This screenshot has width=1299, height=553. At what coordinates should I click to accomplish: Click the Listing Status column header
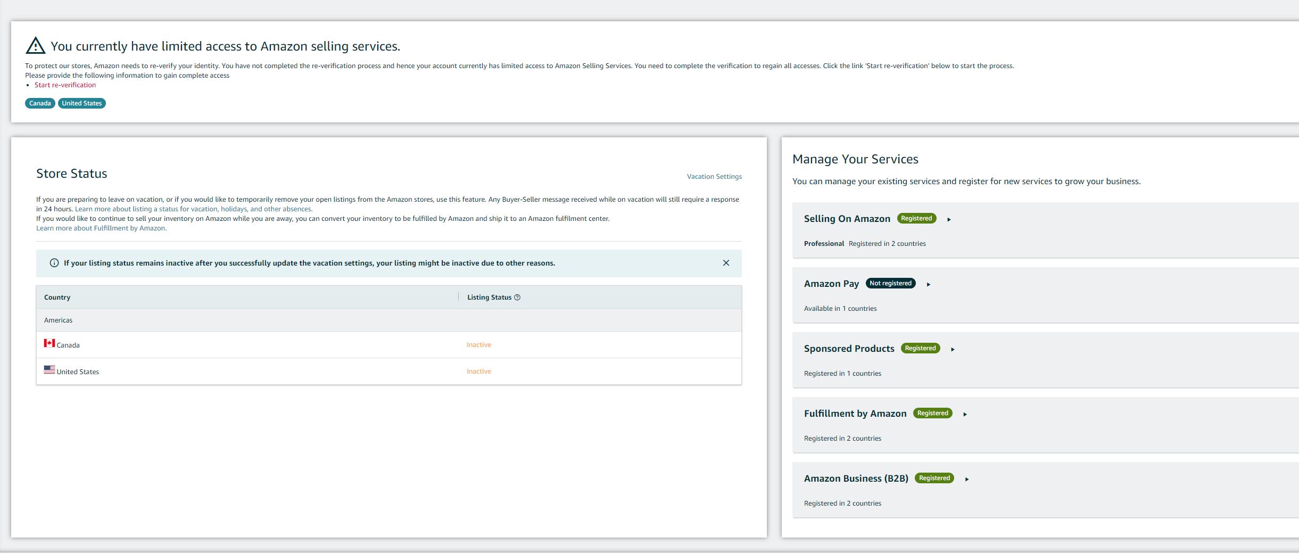[x=489, y=298]
